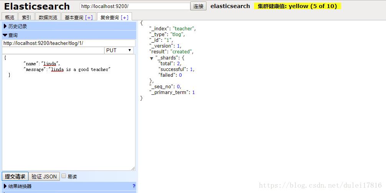Collapse the 查询 query section
This screenshot has width=386, height=193.
tap(69, 35)
